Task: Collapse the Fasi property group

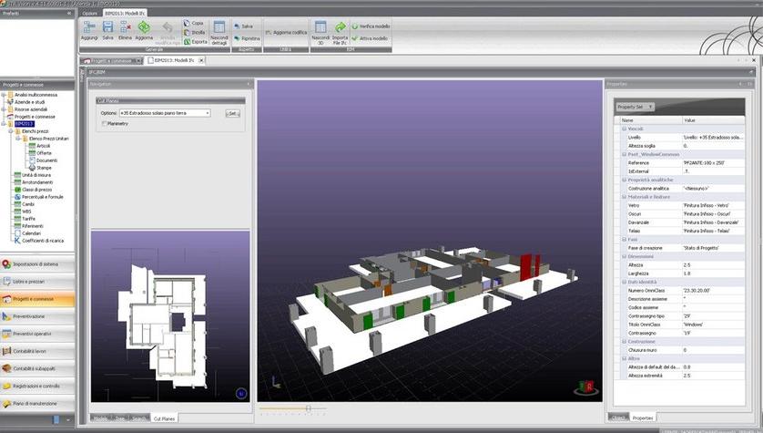Action: pyautogui.click(x=624, y=240)
